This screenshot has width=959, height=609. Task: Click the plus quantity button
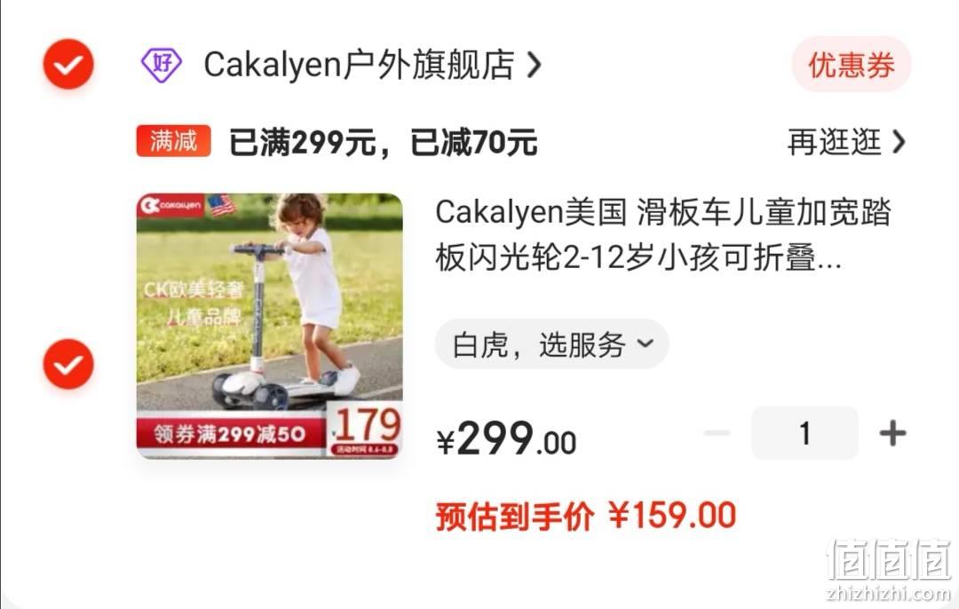[x=893, y=433]
